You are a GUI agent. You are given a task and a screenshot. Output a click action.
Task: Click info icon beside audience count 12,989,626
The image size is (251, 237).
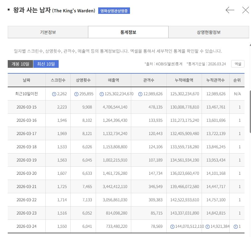tap(140, 94)
